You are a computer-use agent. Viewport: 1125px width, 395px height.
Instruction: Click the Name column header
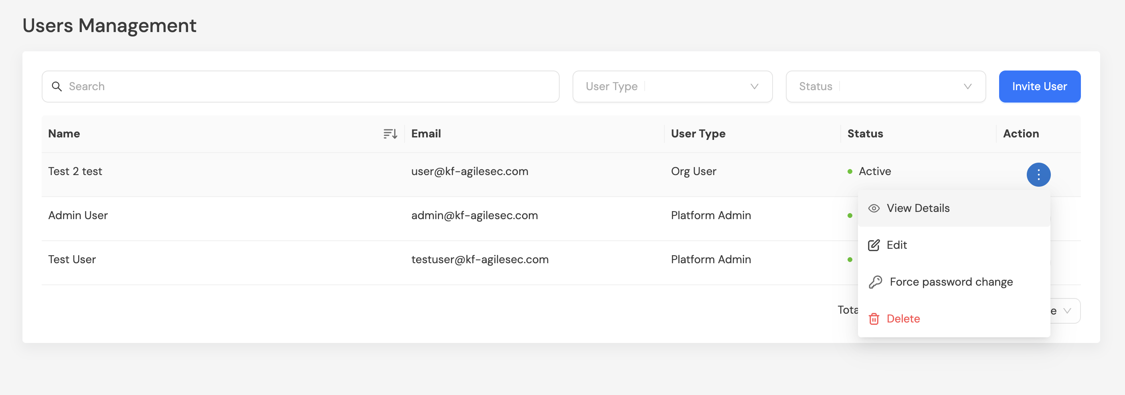coord(64,133)
